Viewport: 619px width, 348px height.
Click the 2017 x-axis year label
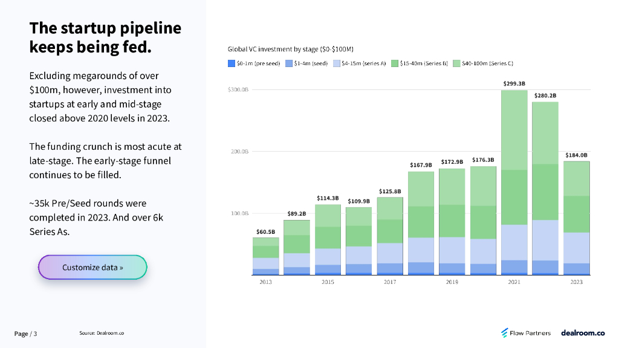pyautogui.click(x=390, y=282)
